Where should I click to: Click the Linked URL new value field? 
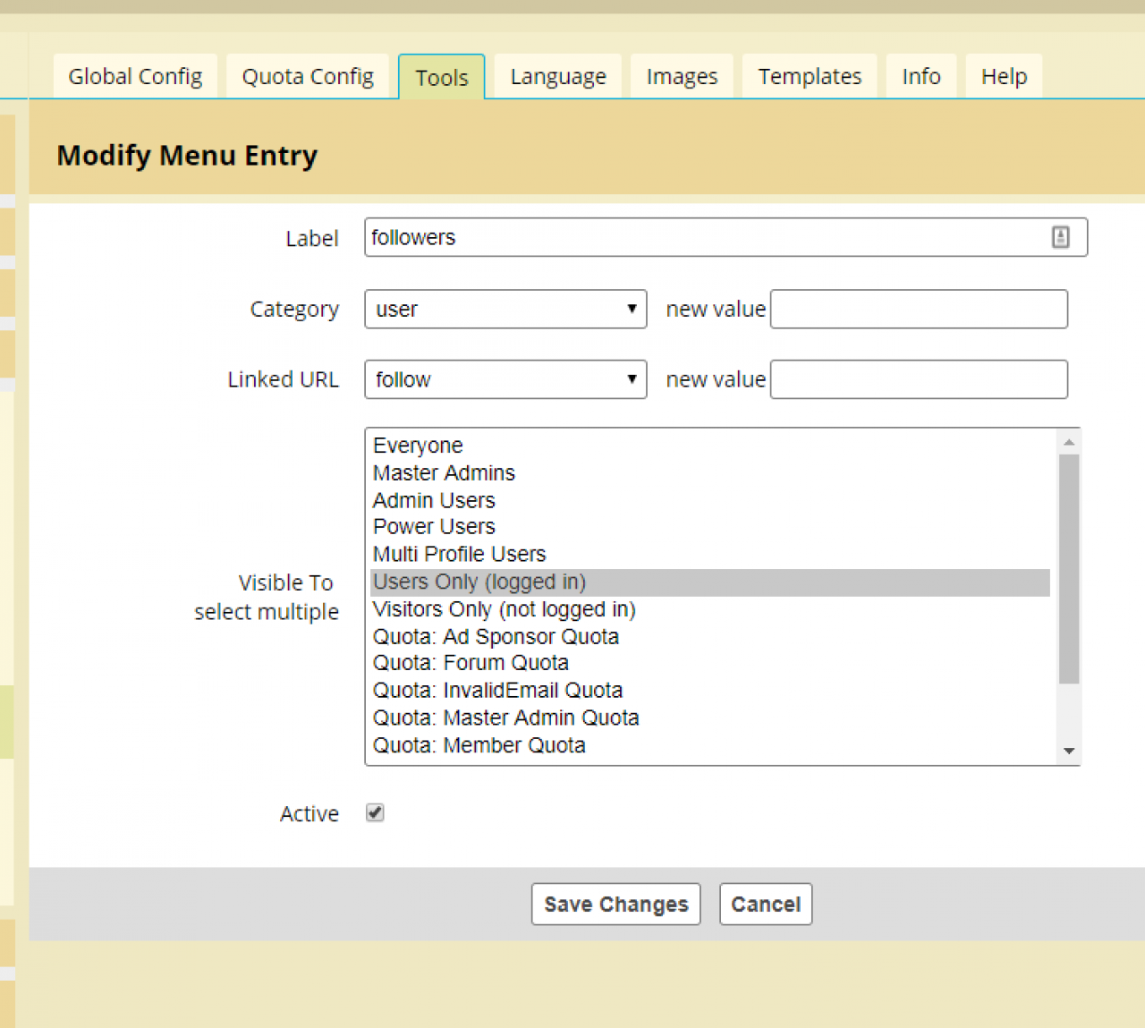[919, 379]
